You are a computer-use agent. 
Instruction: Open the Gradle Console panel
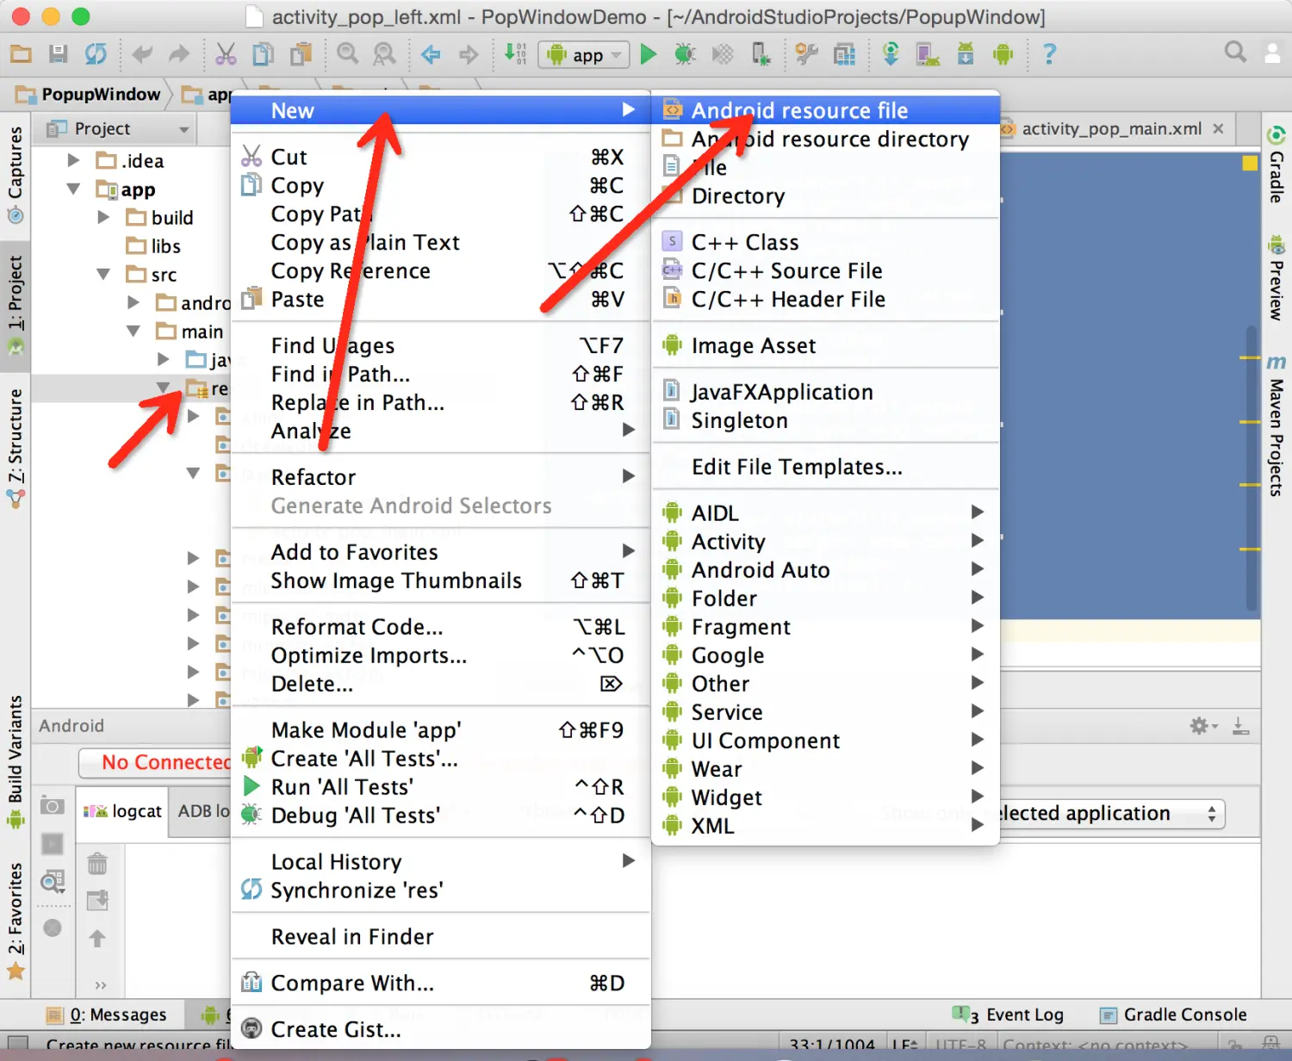tap(1174, 1014)
